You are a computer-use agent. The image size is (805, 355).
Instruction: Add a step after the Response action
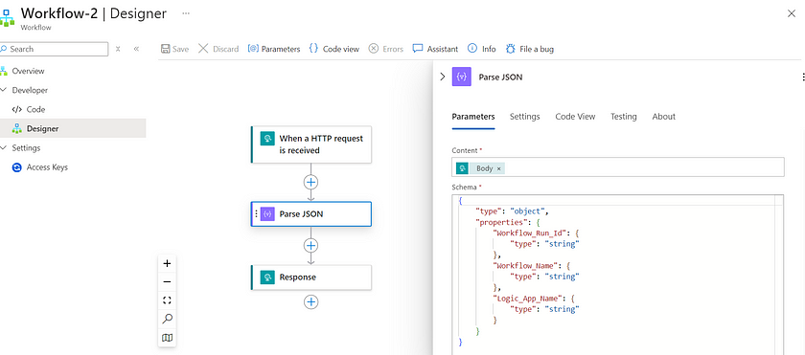(x=311, y=301)
